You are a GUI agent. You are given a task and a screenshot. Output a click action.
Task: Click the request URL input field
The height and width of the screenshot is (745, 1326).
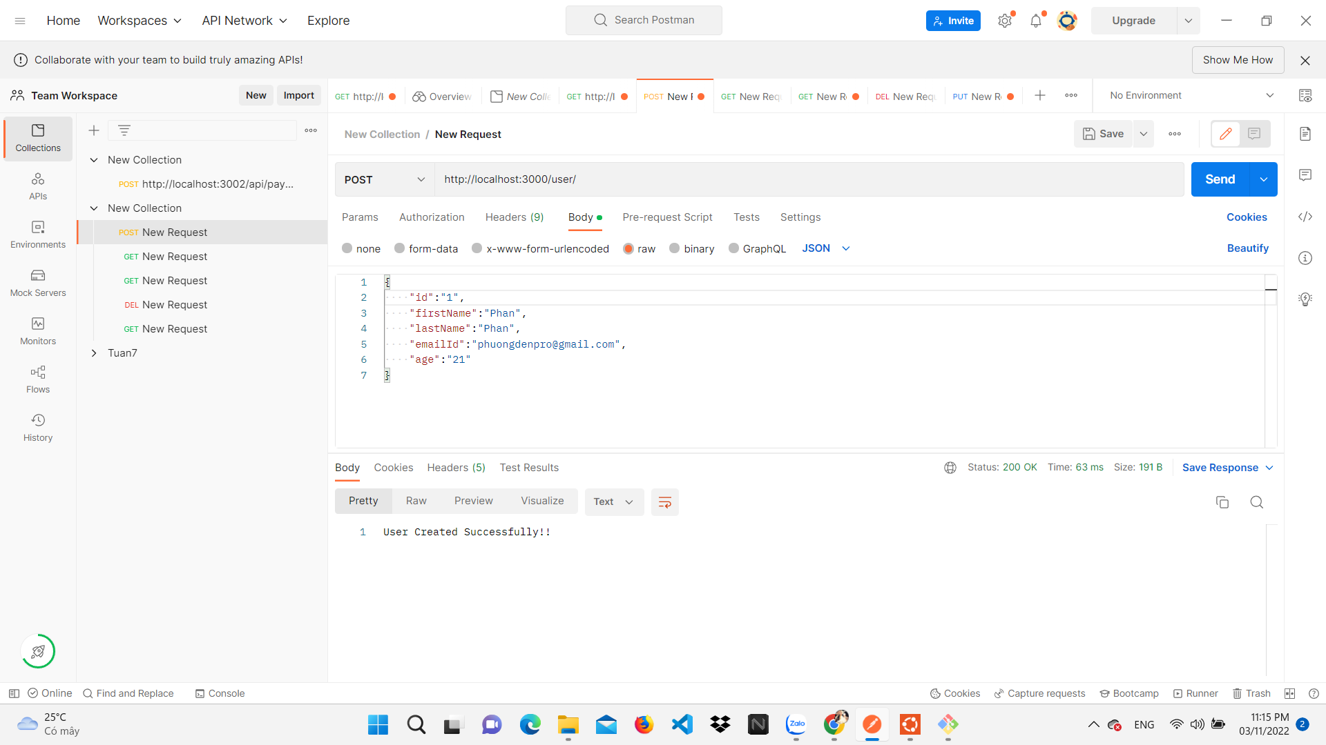tap(809, 179)
